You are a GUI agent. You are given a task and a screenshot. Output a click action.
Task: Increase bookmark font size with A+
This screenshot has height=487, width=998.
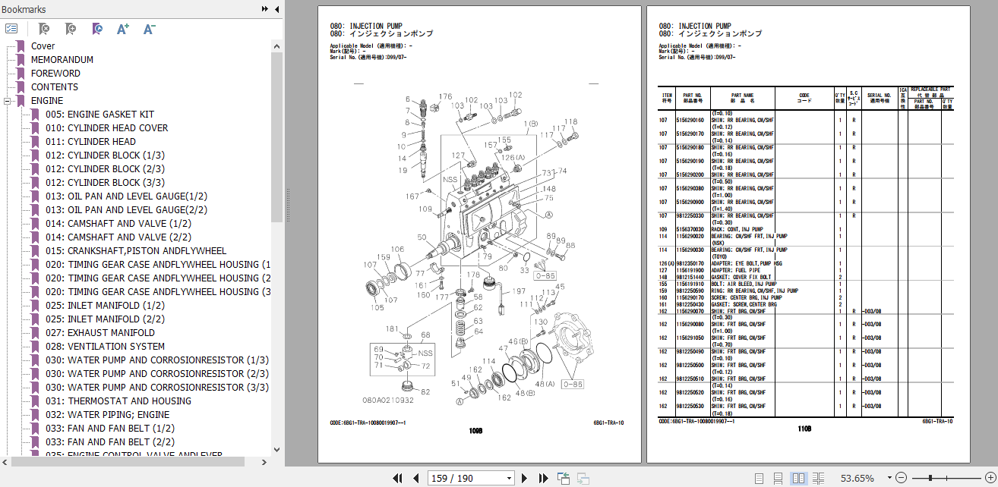coord(122,29)
